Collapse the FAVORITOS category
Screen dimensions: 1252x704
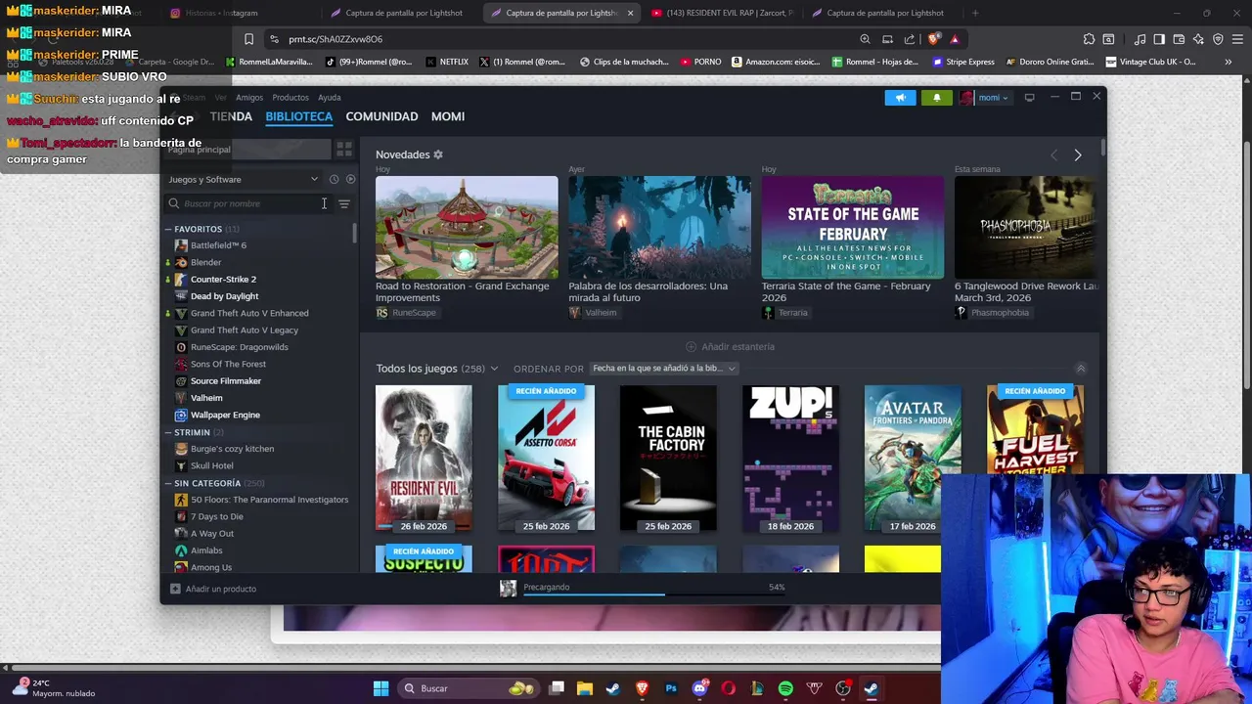coord(168,229)
